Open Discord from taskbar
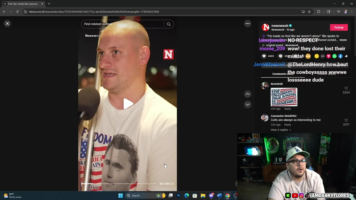 click(x=211, y=196)
